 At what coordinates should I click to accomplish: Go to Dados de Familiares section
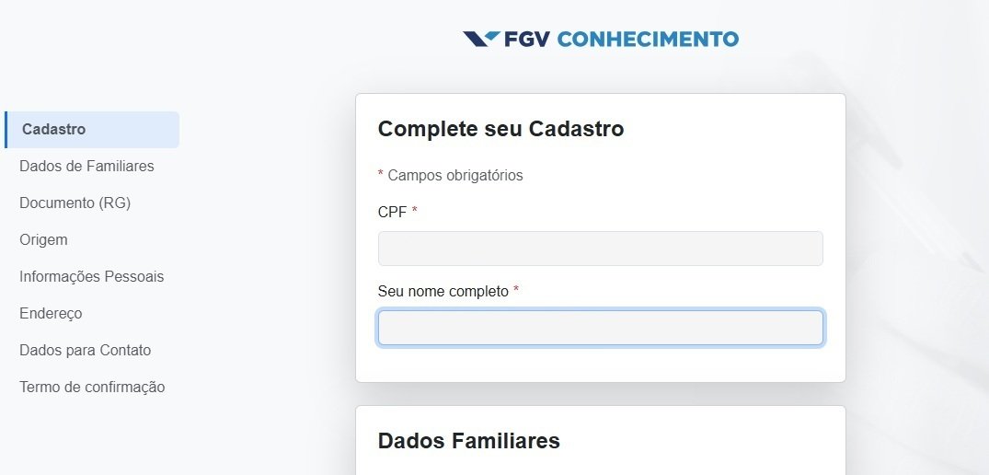point(86,166)
